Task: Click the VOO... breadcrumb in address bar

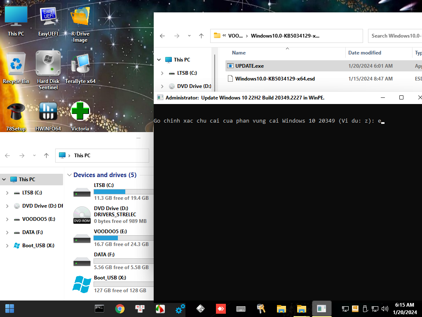Action: (x=235, y=36)
